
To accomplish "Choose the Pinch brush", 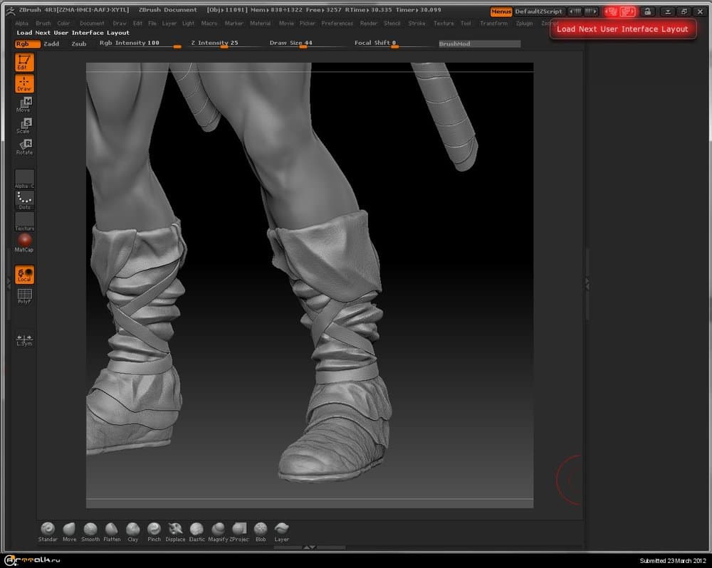I will (154, 532).
